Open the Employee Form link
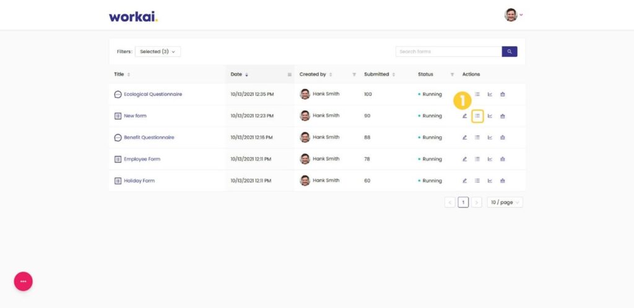The width and height of the screenshot is (634, 308). pos(142,159)
